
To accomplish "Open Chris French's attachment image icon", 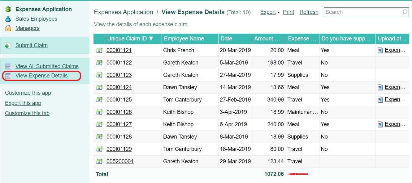I will click(380, 50).
